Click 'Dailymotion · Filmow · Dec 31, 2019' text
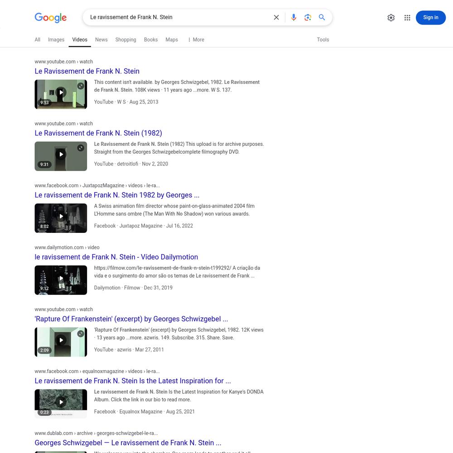The width and height of the screenshot is (453, 453). [133, 288]
